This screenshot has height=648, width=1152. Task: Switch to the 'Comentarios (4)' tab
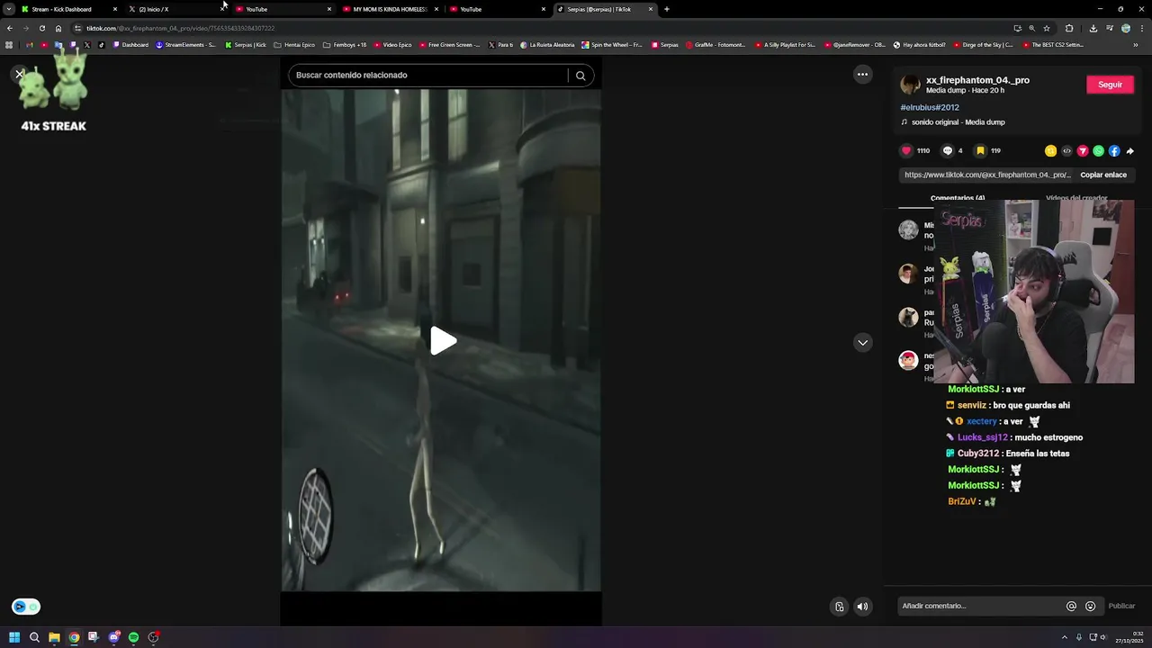[x=957, y=198]
